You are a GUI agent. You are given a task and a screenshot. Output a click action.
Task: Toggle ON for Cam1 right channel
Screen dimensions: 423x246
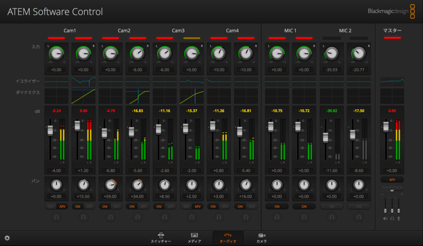pyautogui.click(x=78, y=206)
